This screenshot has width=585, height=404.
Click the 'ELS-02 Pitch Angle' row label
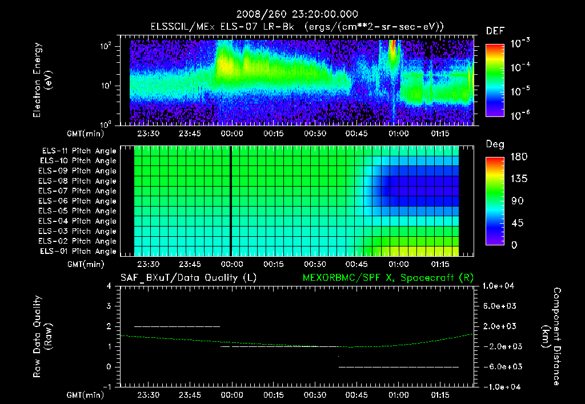click(x=78, y=241)
